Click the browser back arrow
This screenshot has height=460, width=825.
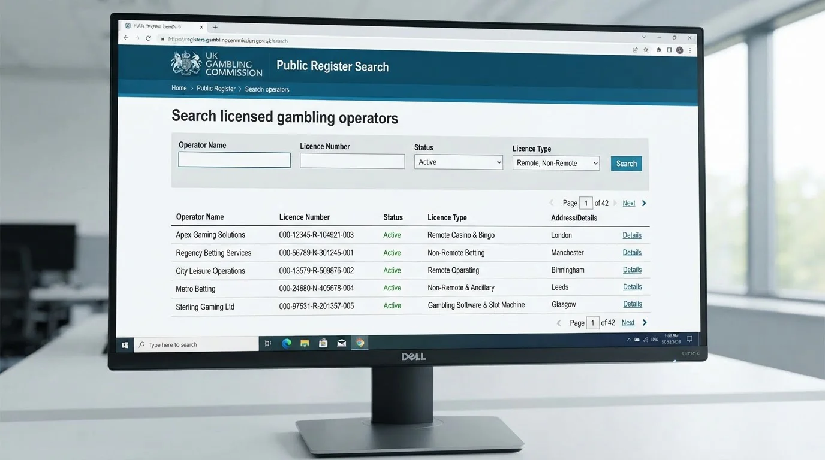126,38
